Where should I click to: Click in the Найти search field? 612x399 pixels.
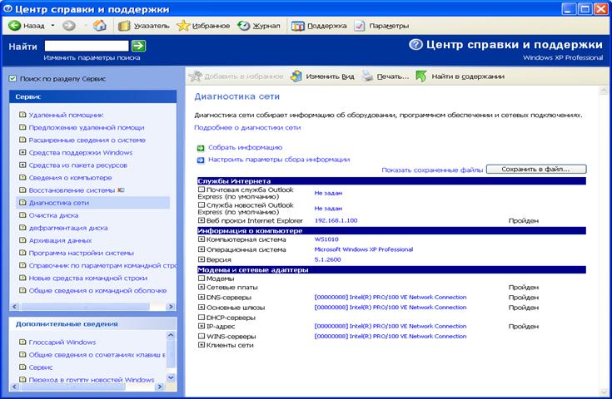pyautogui.click(x=86, y=46)
